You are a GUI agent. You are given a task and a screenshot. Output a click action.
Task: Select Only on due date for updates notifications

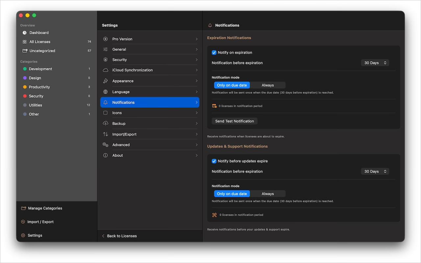(232, 194)
